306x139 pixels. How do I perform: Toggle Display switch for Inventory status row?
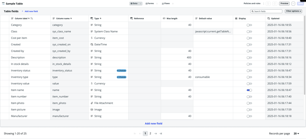point(249,71)
